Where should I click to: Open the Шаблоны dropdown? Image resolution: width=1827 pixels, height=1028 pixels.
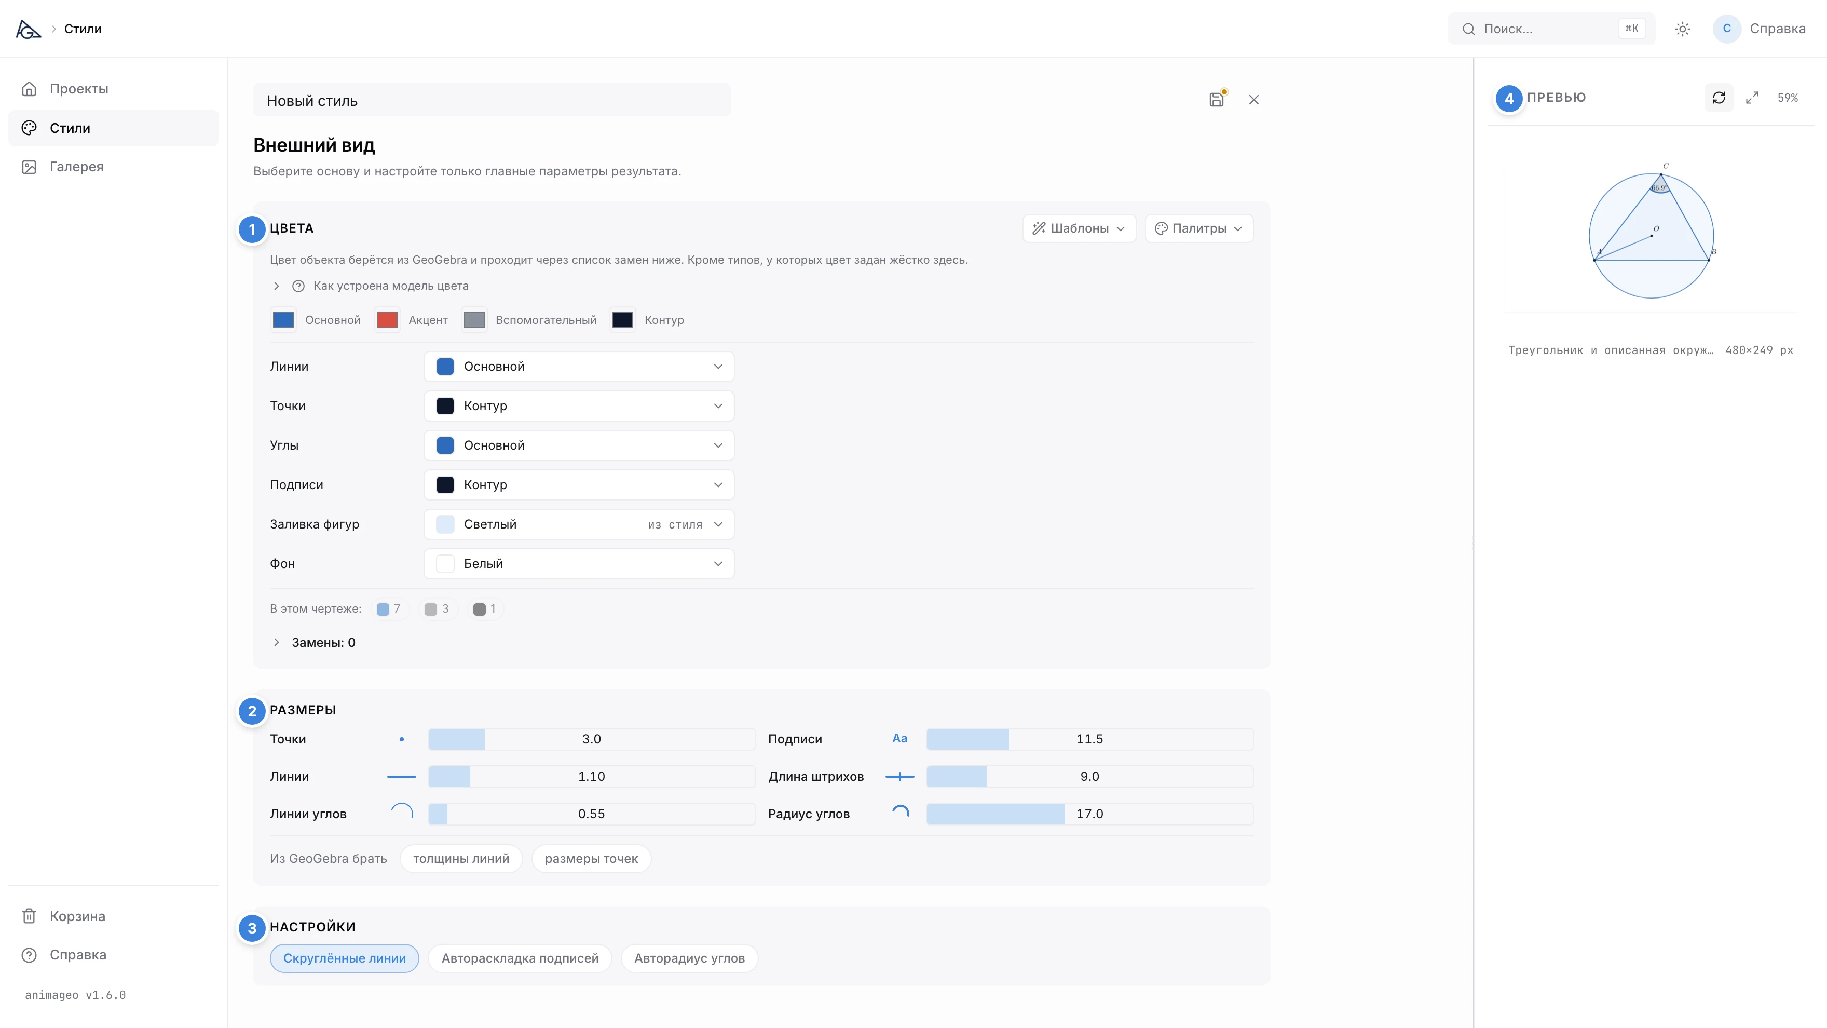(1079, 228)
